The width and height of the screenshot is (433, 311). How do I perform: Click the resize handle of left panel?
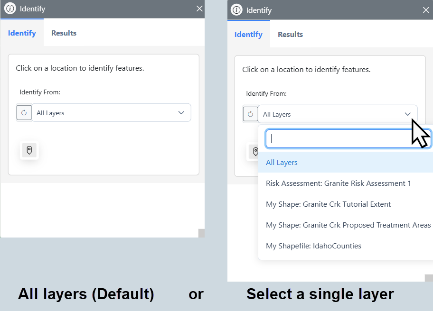(201, 233)
